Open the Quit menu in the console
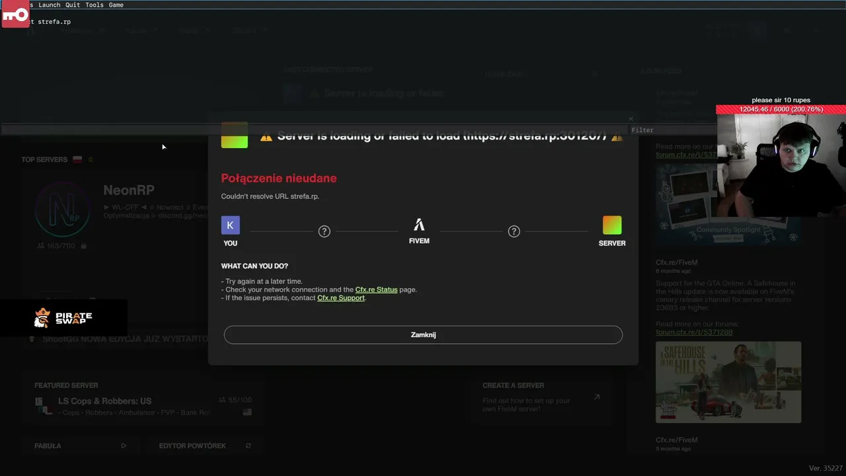 point(73,5)
